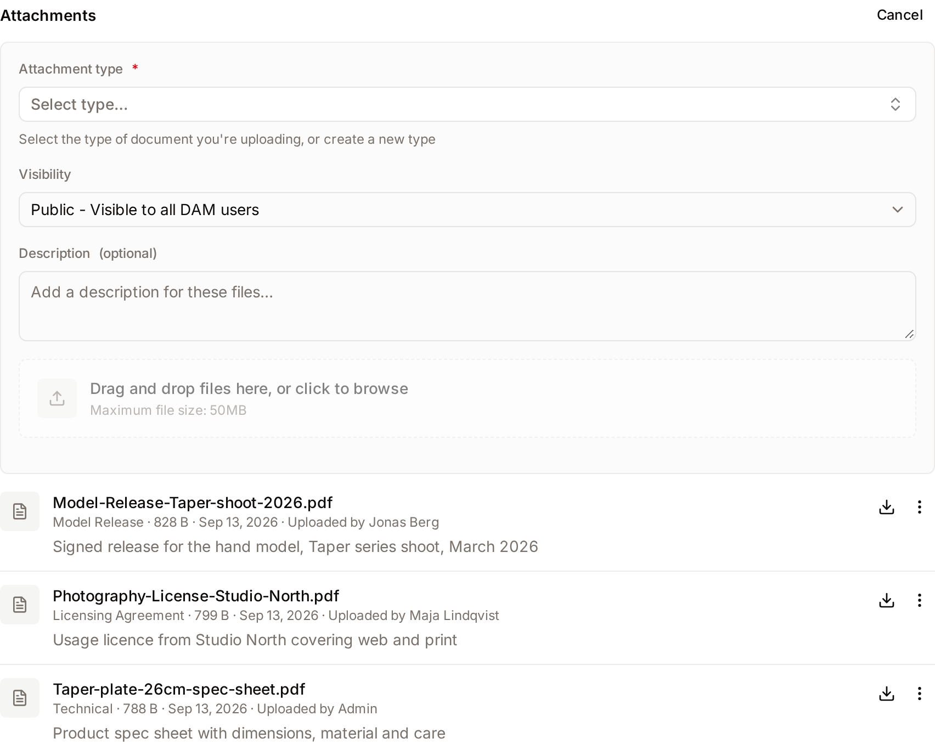Open Photography-License-Studio-North.pdf file name

coord(196,596)
